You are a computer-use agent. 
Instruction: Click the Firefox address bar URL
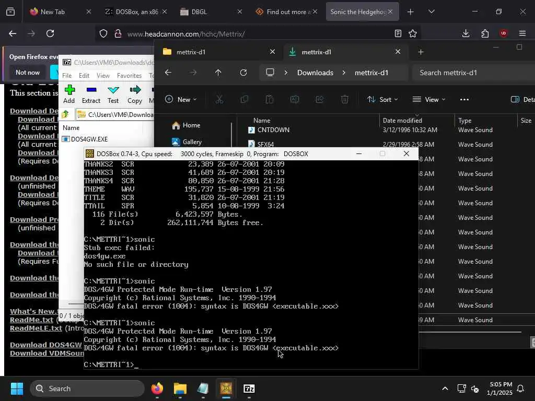(x=186, y=34)
